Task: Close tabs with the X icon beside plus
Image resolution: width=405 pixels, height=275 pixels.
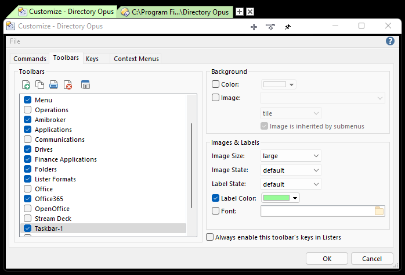Action: click(249, 12)
